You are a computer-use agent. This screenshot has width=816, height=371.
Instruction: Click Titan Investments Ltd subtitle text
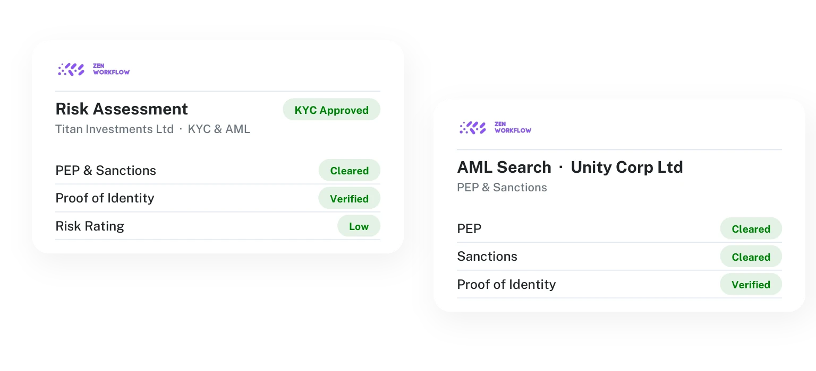coord(115,129)
